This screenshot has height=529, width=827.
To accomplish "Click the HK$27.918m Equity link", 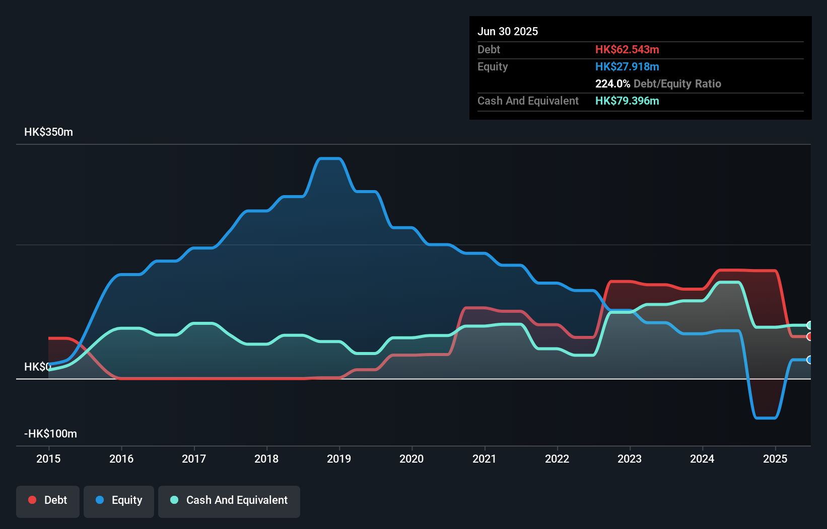I will pyautogui.click(x=627, y=66).
